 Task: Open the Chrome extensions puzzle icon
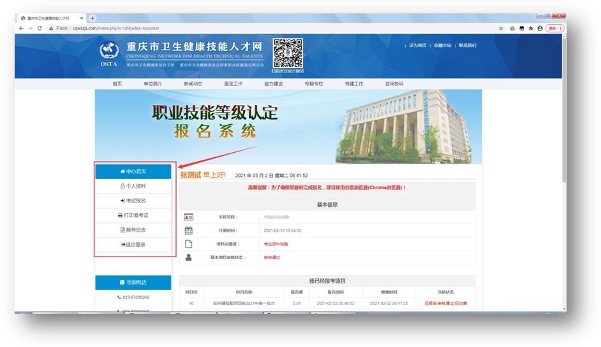(531, 29)
